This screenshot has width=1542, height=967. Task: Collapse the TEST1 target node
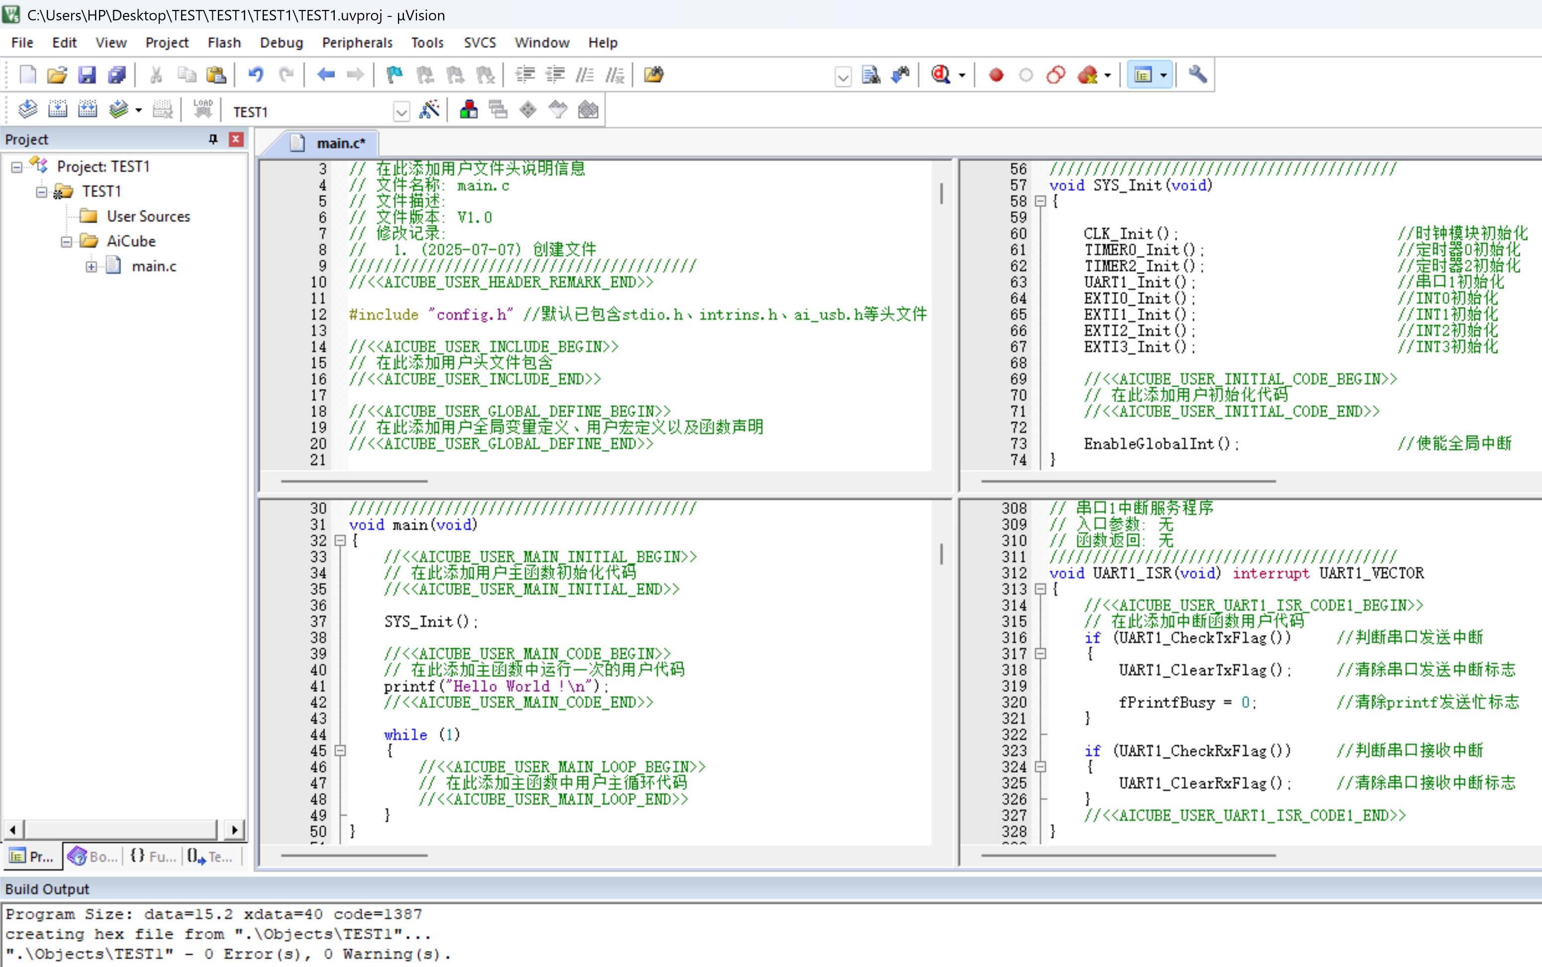pyautogui.click(x=42, y=192)
